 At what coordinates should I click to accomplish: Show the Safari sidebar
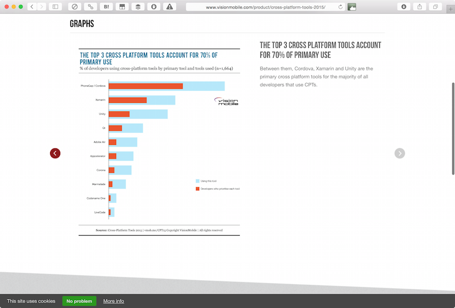click(56, 7)
